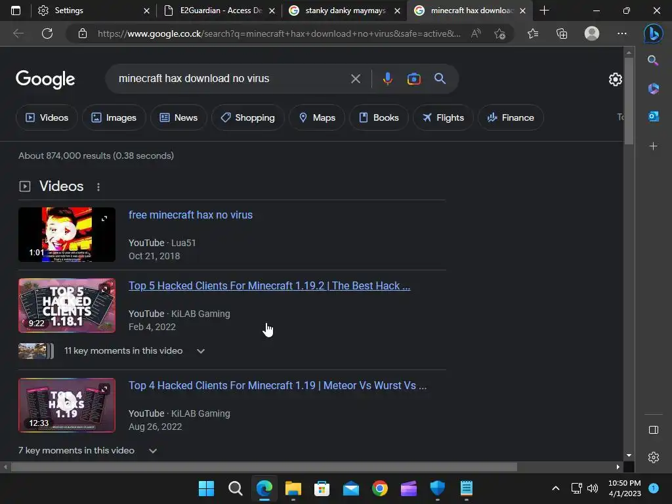
Task: Show hidden system tray icons
Action: coord(555,488)
